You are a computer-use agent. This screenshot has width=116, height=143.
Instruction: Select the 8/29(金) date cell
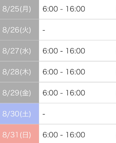coord(19,93)
